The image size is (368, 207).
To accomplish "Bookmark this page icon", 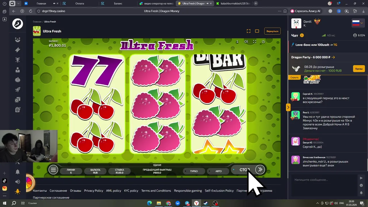I will pos(285,11).
